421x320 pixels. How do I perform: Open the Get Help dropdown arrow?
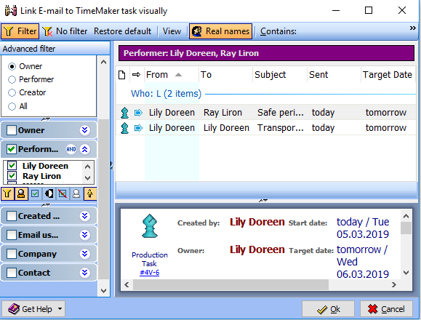[60, 309]
